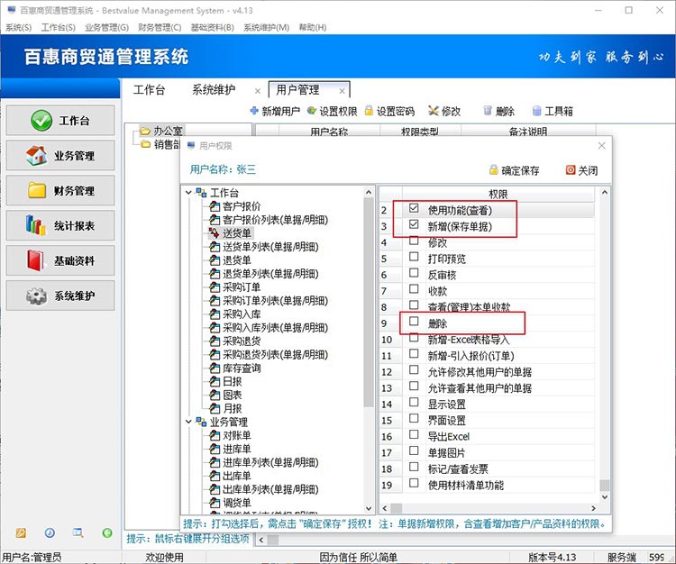676x564 pixels.
Task: Check the 反审核 checkbox
Action: [414, 273]
